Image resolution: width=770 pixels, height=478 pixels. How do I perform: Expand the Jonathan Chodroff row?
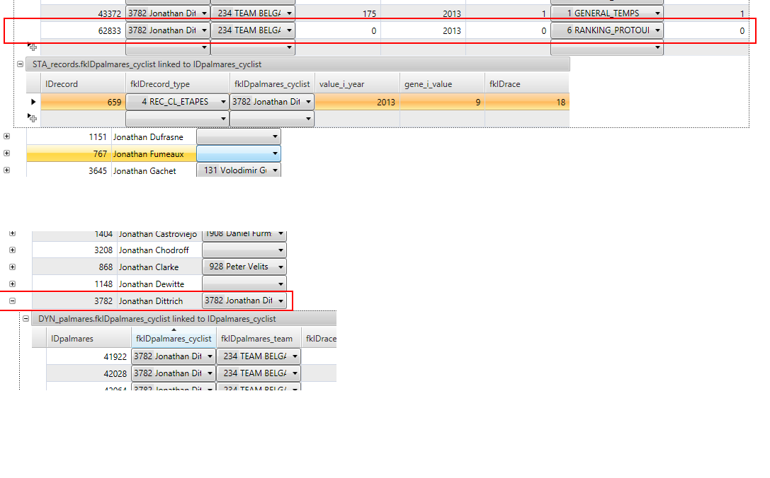pos(12,250)
